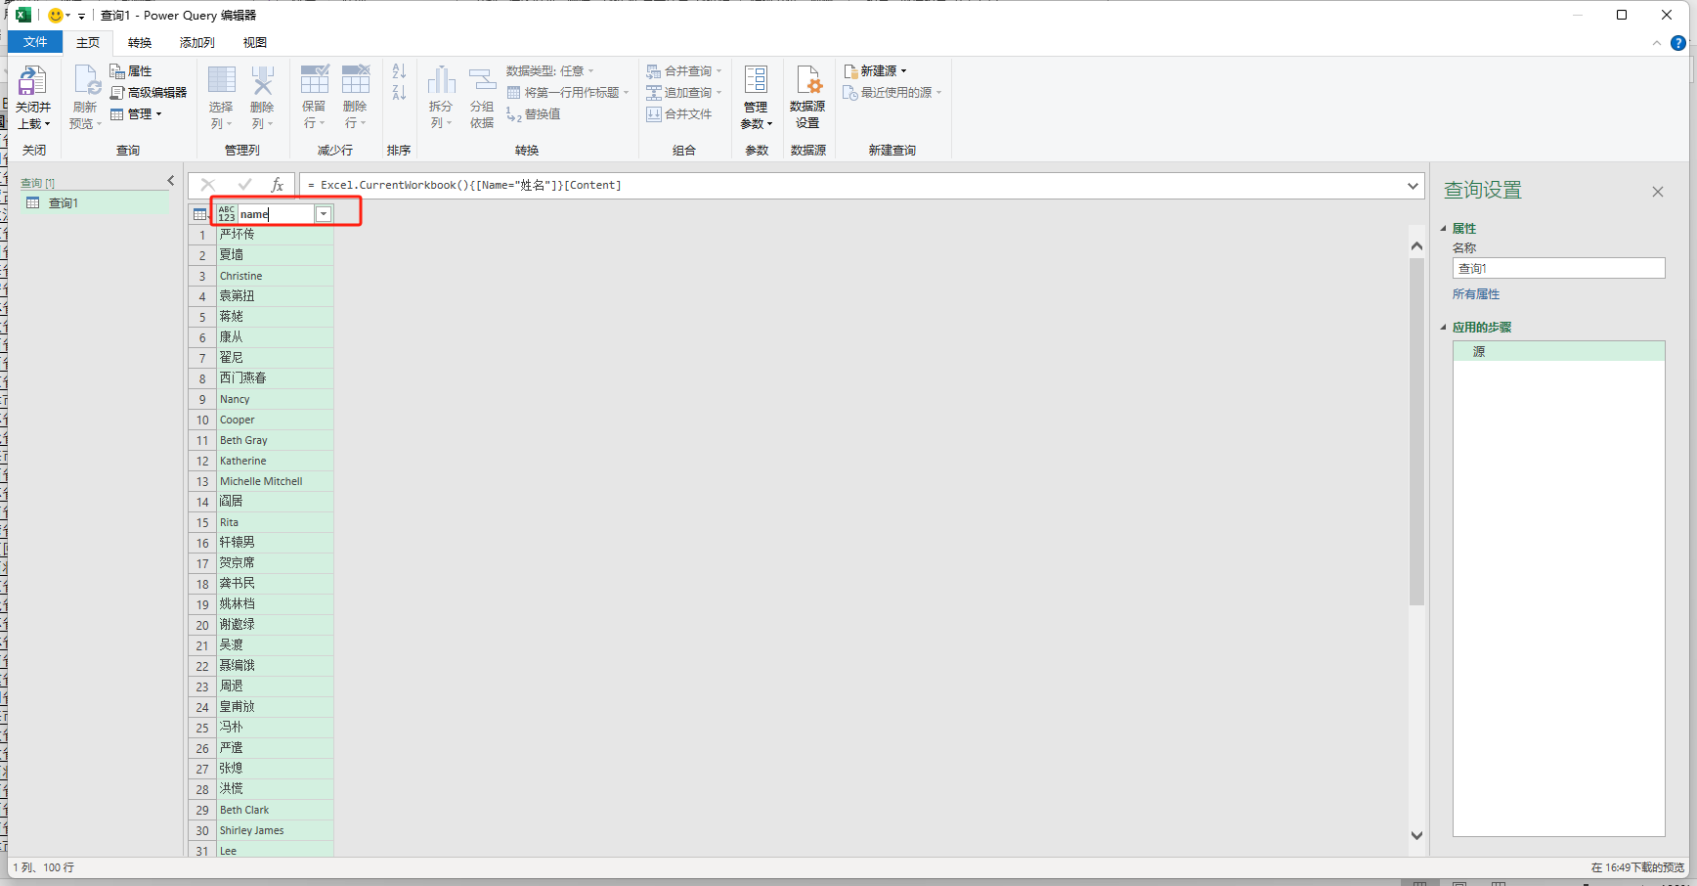Switch to the Transform (转换) tab
Image resolution: width=1697 pixels, height=886 pixels.
140,43
